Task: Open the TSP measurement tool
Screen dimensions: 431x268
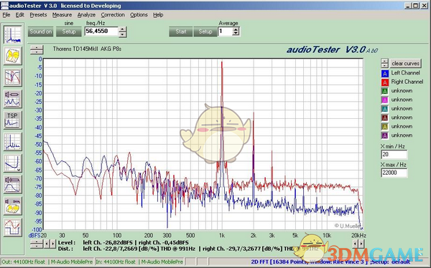Action: coord(13,120)
